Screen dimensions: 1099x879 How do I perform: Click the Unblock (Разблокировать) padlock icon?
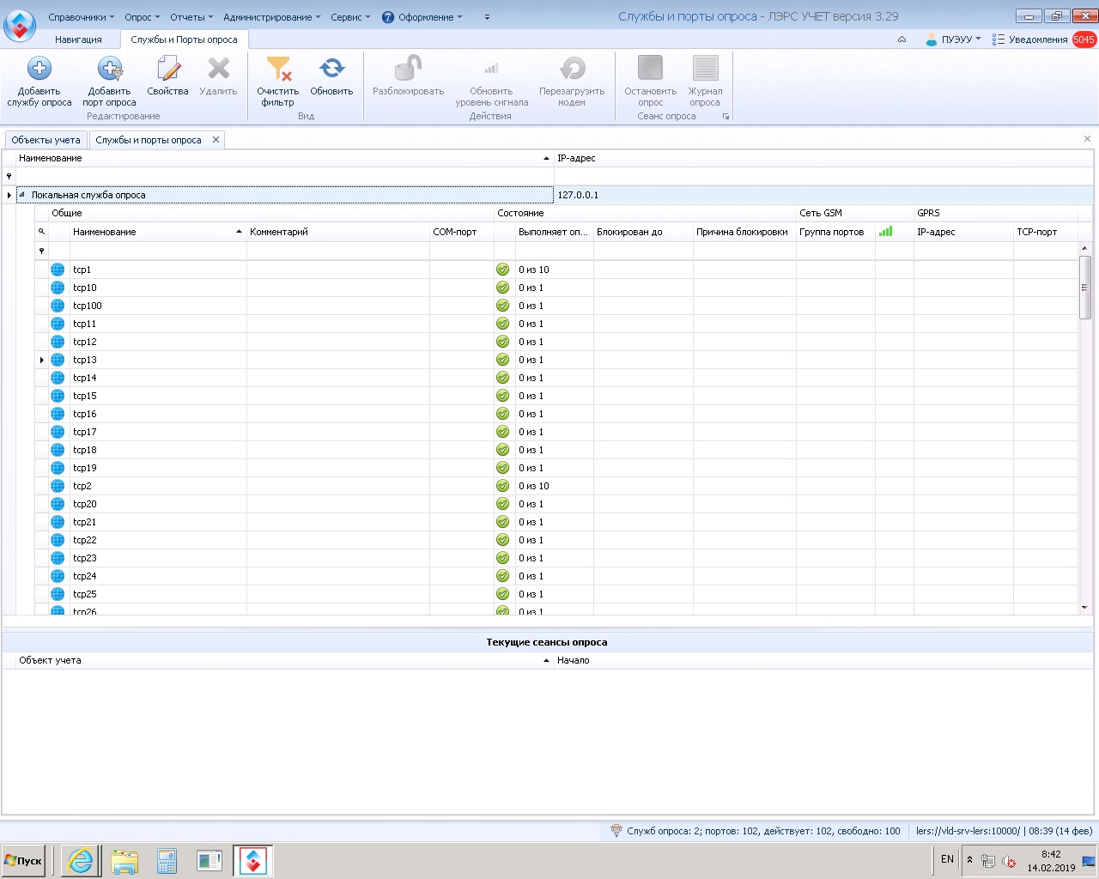coord(408,69)
